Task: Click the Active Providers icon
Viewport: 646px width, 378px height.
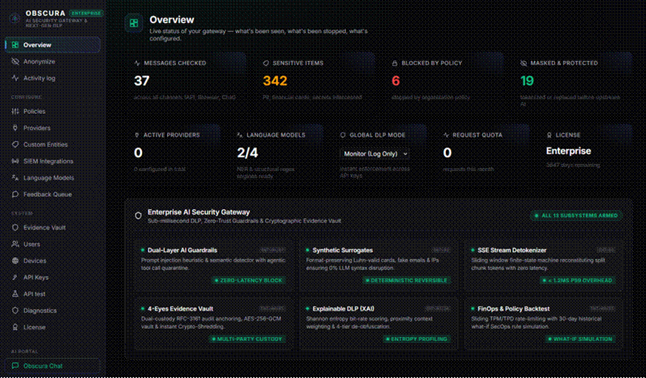Action: click(x=137, y=136)
